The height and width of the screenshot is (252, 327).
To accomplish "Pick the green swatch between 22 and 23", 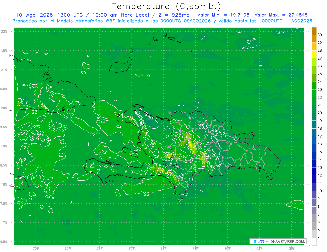I will pos(314,94).
